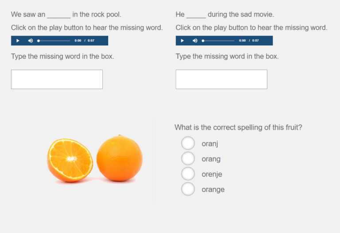
Task: Select the "oranj" radio option
Action: coord(188,143)
